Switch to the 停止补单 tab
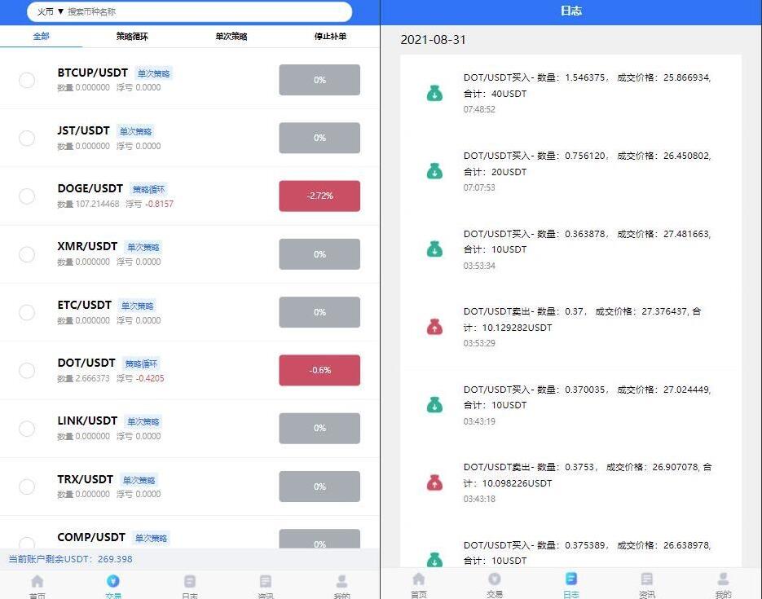The image size is (762, 599). coord(330,36)
